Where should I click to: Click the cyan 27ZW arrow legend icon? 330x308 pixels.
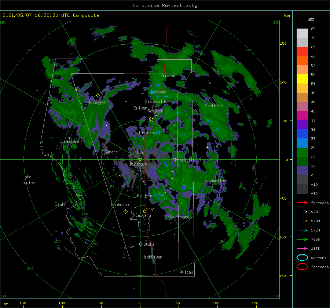[302, 230]
